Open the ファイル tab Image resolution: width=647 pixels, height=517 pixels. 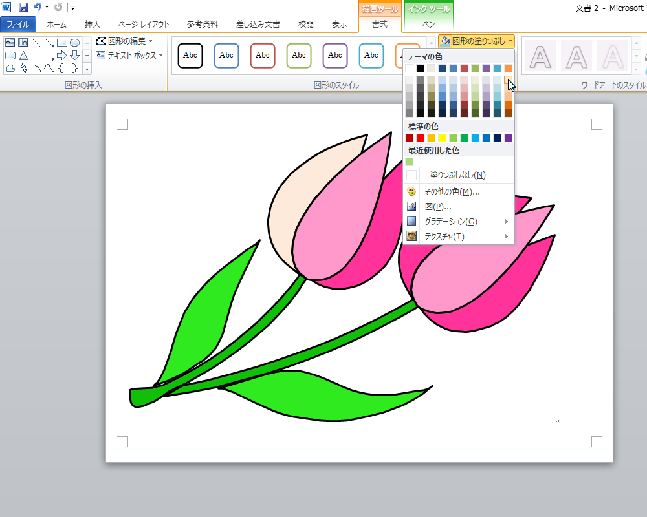coord(18,25)
